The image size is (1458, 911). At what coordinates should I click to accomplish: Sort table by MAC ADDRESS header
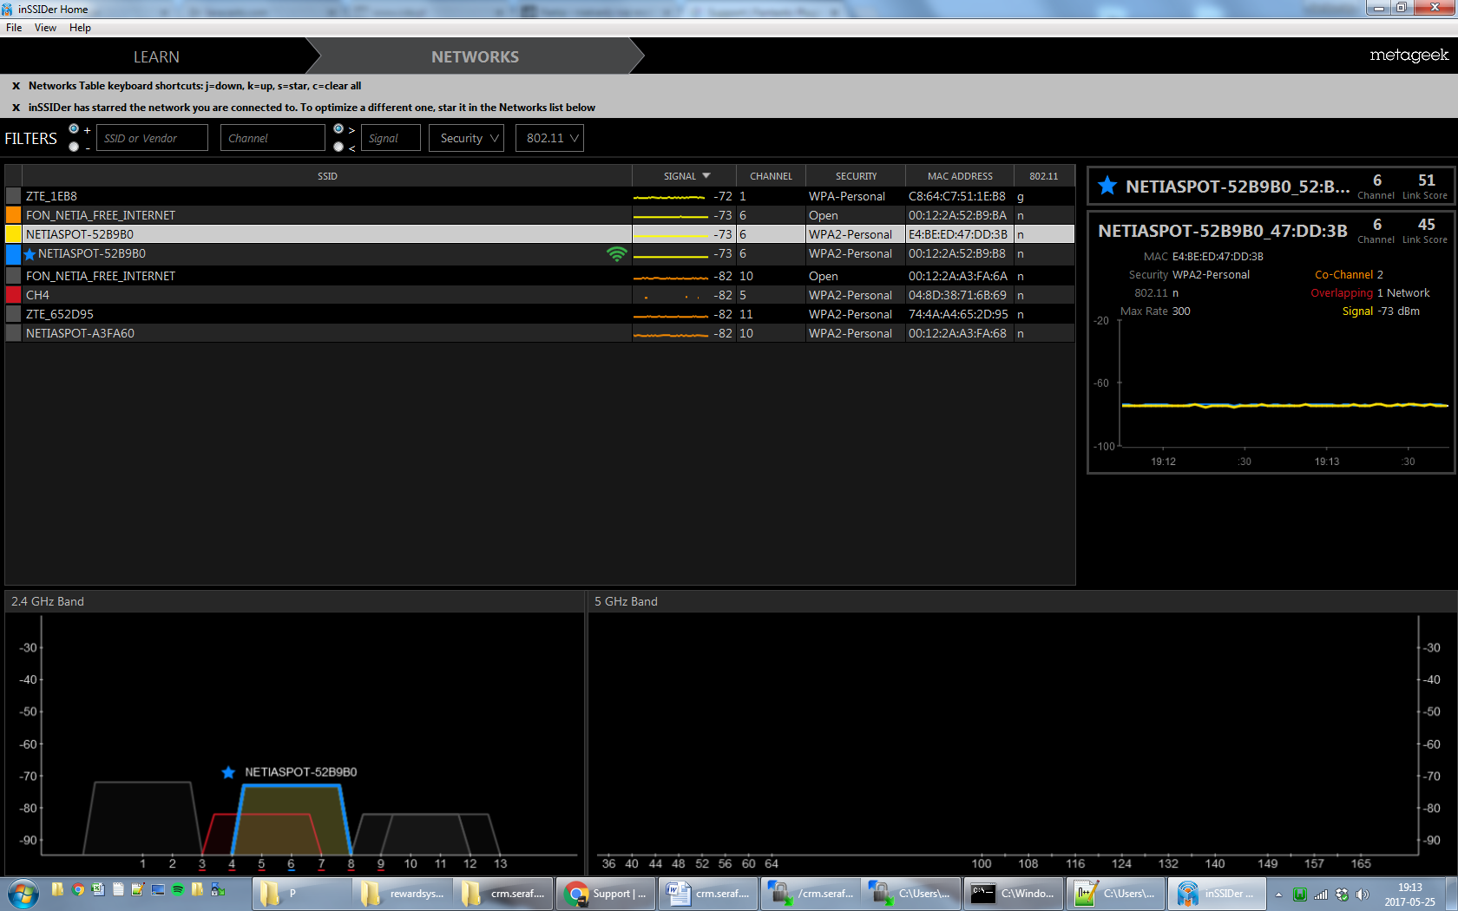click(x=960, y=175)
